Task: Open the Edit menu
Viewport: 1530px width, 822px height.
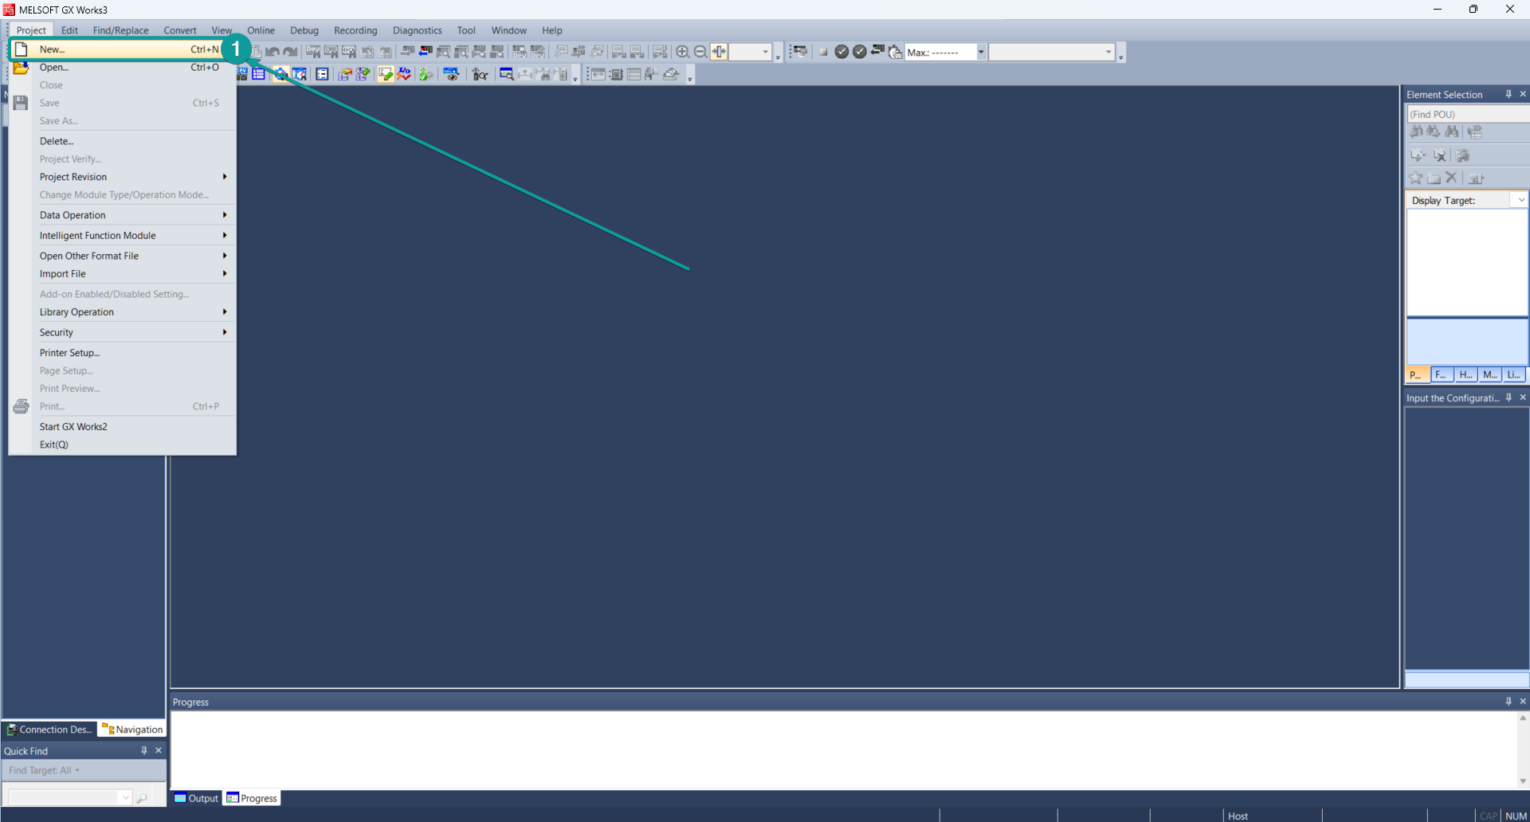Action: (x=69, y=30)
